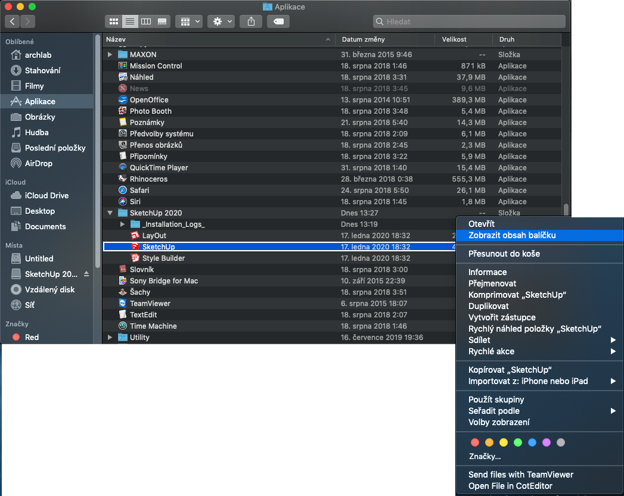Image resolution: width=624 pixels, height=496 pixels.
Task: Open Documents in the sidebar
Action: [x=47, y=226]
